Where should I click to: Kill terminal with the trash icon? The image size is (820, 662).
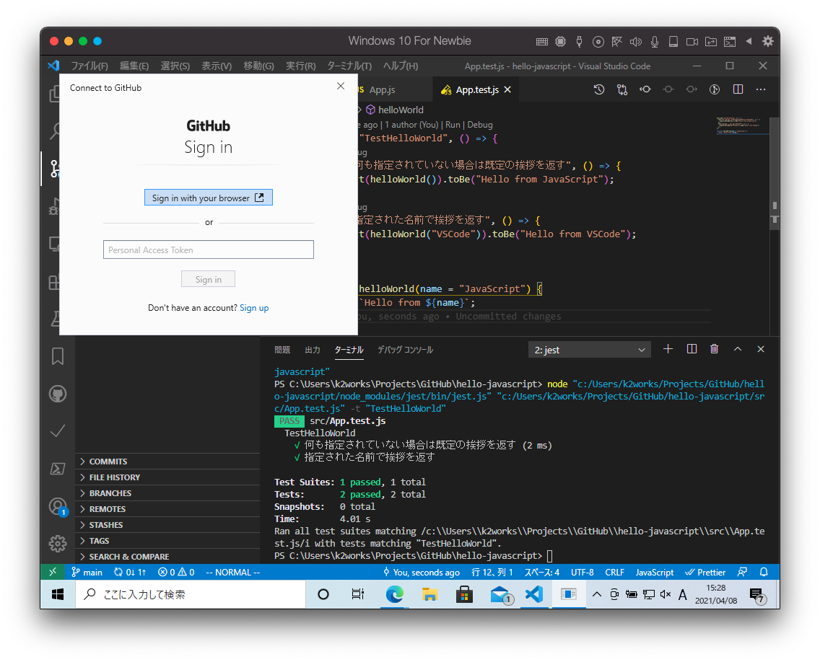click(x=715, y=349)
